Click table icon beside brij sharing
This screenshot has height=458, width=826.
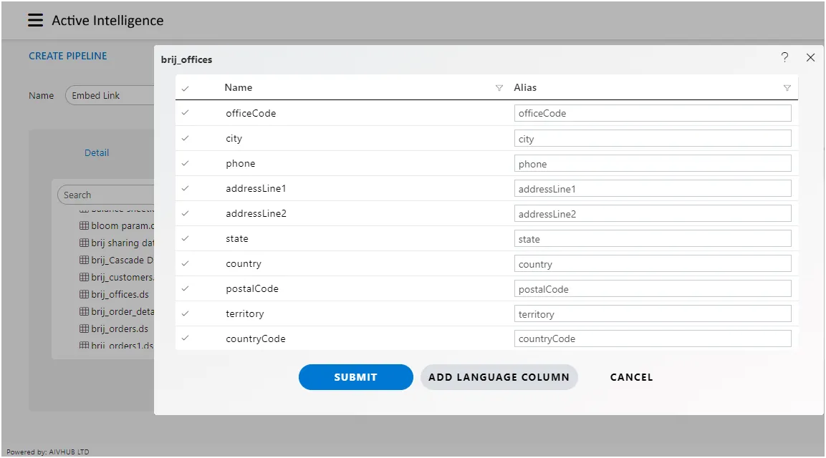(x=84, y=243)
